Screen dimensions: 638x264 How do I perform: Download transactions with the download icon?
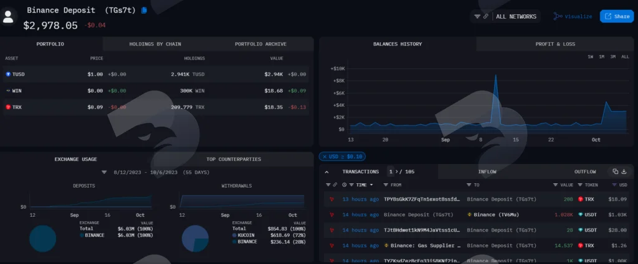[x=624, y=171]
